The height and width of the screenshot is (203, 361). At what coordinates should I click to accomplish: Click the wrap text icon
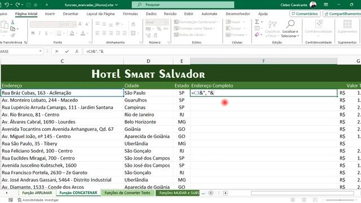coord(133,24)
